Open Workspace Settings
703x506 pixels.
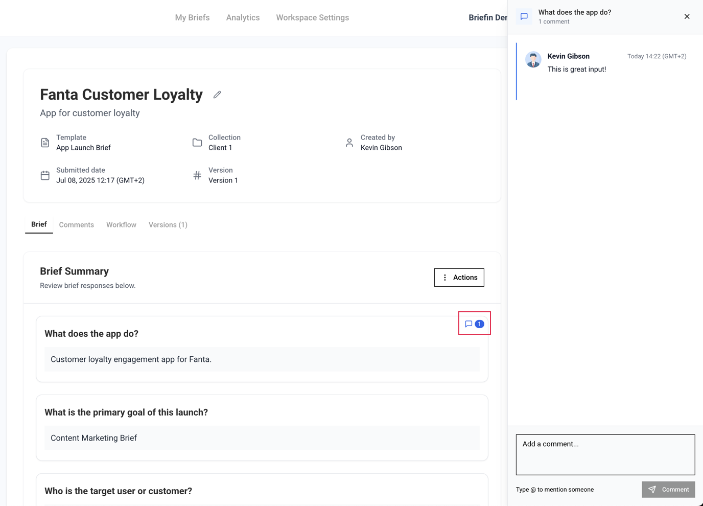click(313, 17)
